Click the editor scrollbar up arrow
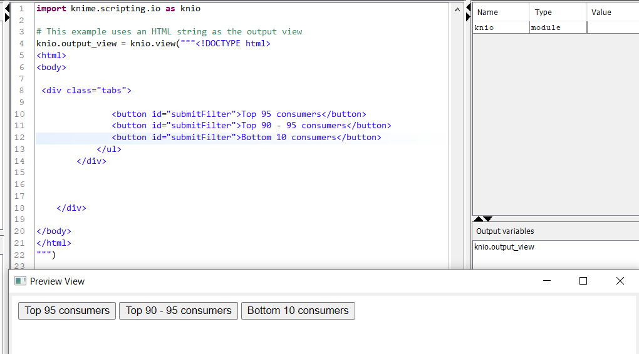This screenshot has height=354, width=639. (457, 9)
